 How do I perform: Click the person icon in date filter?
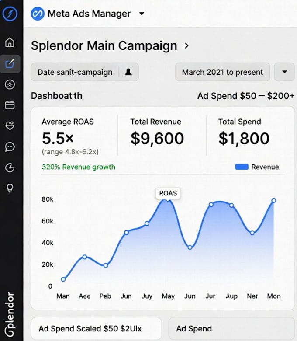tap(128, 72)
